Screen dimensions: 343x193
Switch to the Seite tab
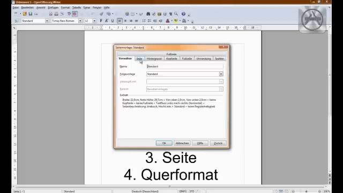(x=139, y=58)
